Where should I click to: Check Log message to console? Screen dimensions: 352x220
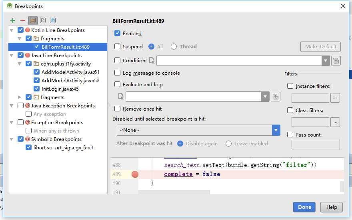click(x=118, y=73)
